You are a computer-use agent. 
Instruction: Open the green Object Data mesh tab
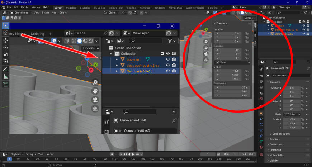(x=261, y=142)
